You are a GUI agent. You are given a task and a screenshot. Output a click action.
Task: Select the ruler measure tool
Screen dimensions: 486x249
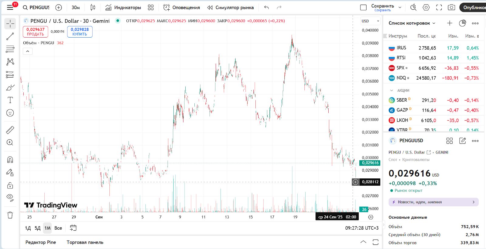[x=10, y=130]
